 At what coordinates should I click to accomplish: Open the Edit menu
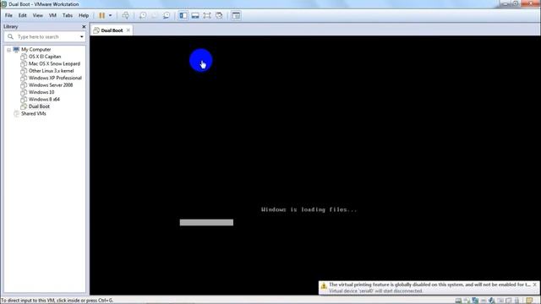(x=23, y=15)
